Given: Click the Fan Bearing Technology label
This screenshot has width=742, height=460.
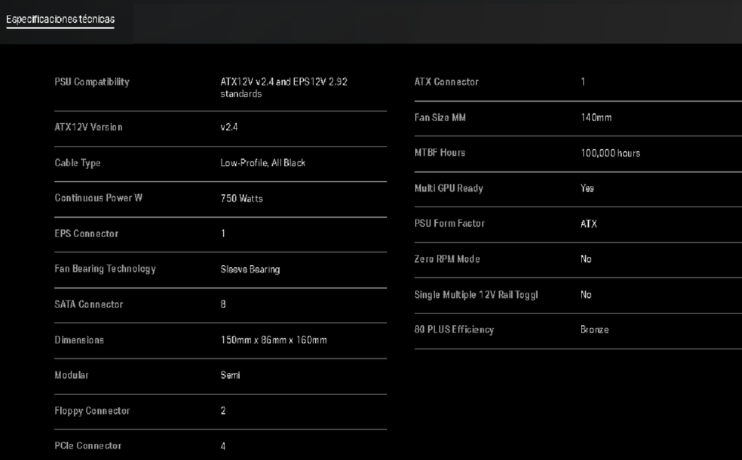Looking at the screenshot, I should (x=105, y=269).
